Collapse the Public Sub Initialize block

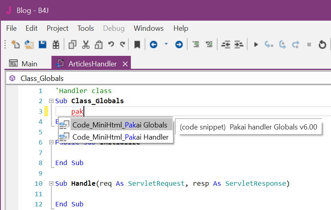pyautogui.click(x=51, y=142)
